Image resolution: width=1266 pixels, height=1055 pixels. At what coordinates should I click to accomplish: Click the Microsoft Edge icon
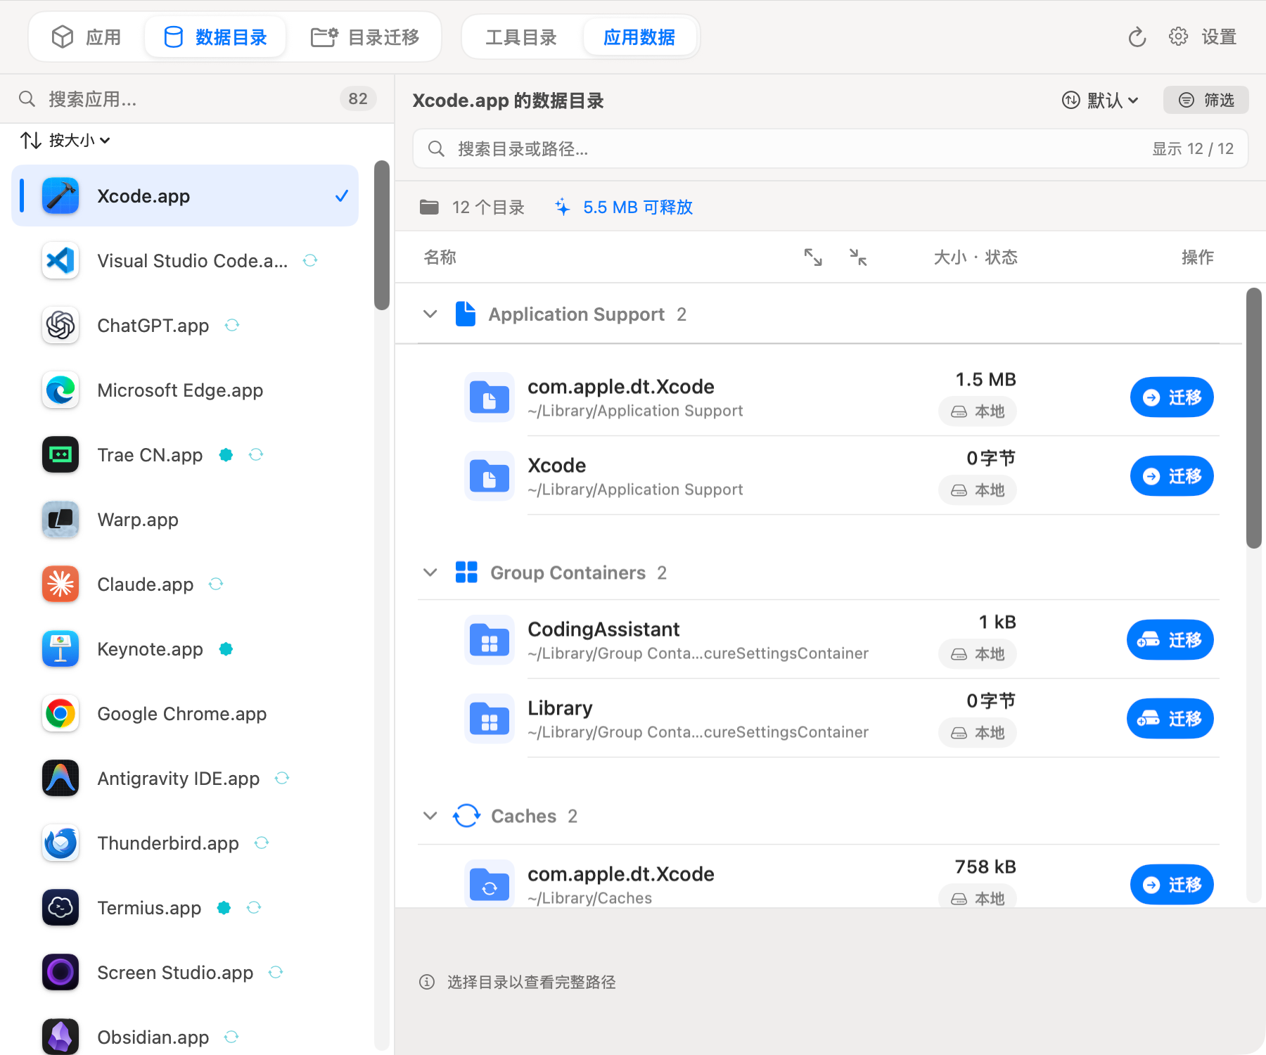click(x=60, y=390)
